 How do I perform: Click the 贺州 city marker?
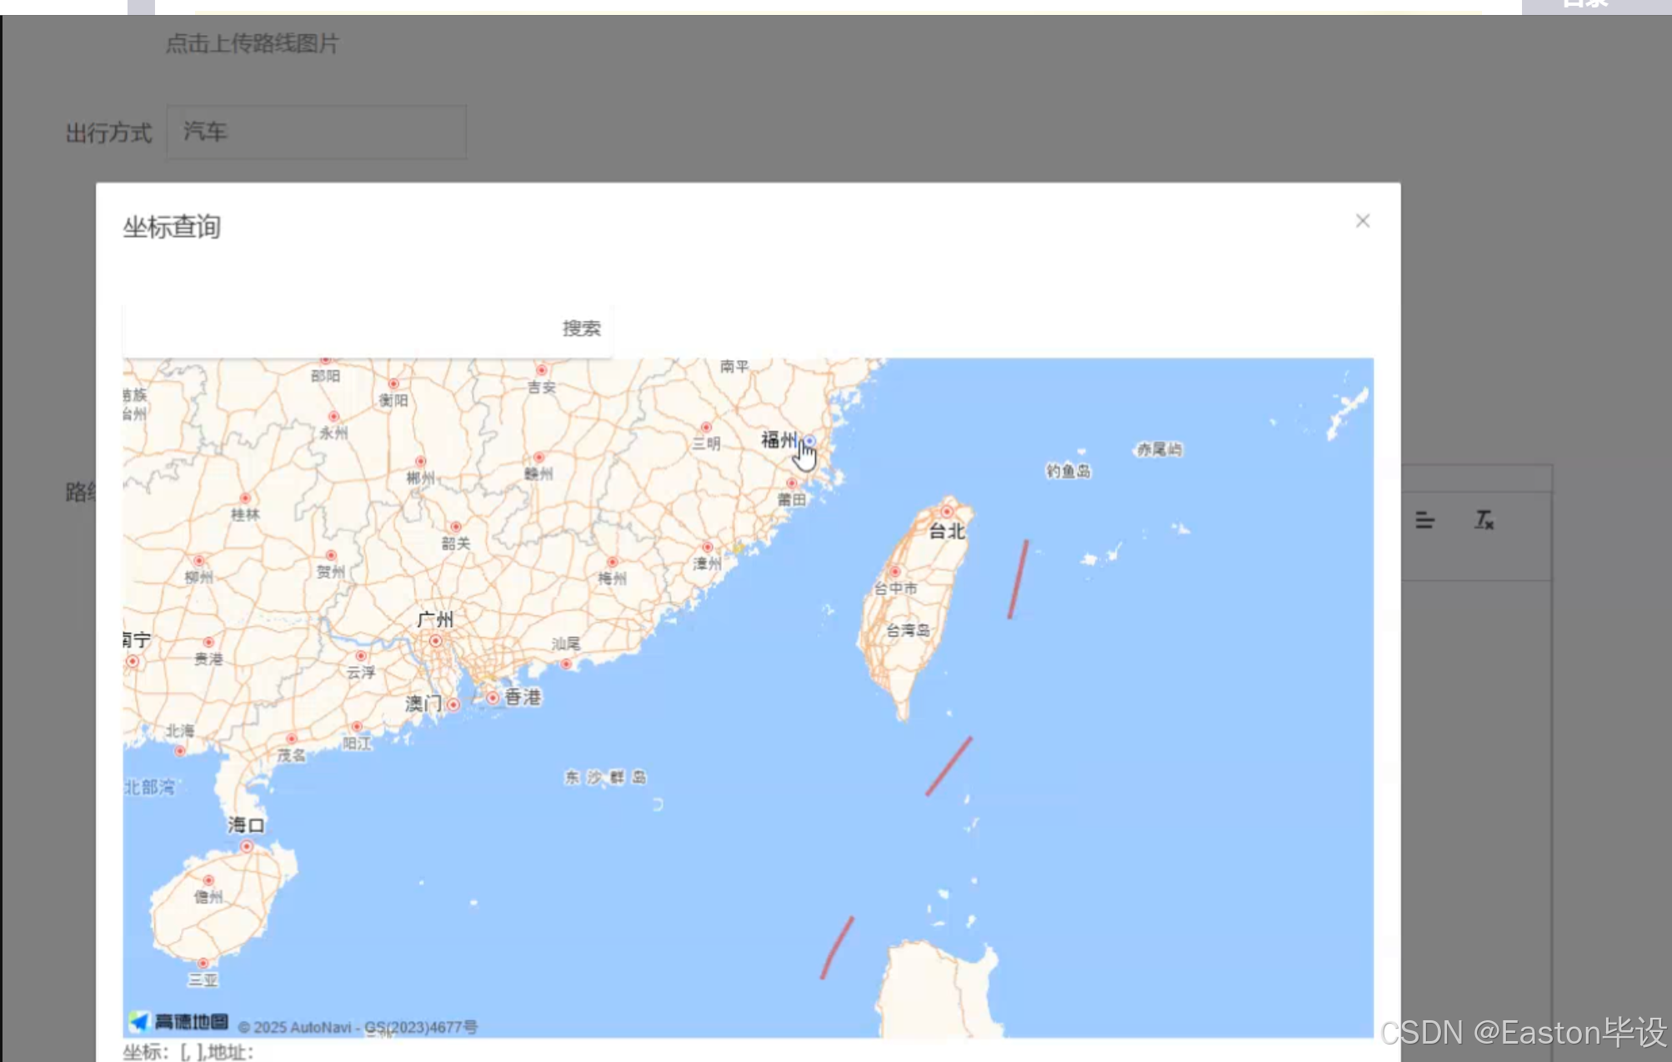point(331,555)
